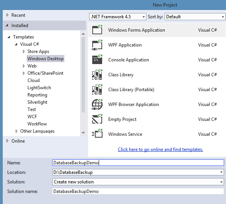Open the Solution Create new solution dropdown
The width and height of the screenshot is (226, 204).
(138, 182)
